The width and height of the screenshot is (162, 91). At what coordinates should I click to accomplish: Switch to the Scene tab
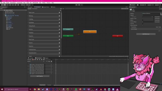click(x=30, y=7)
